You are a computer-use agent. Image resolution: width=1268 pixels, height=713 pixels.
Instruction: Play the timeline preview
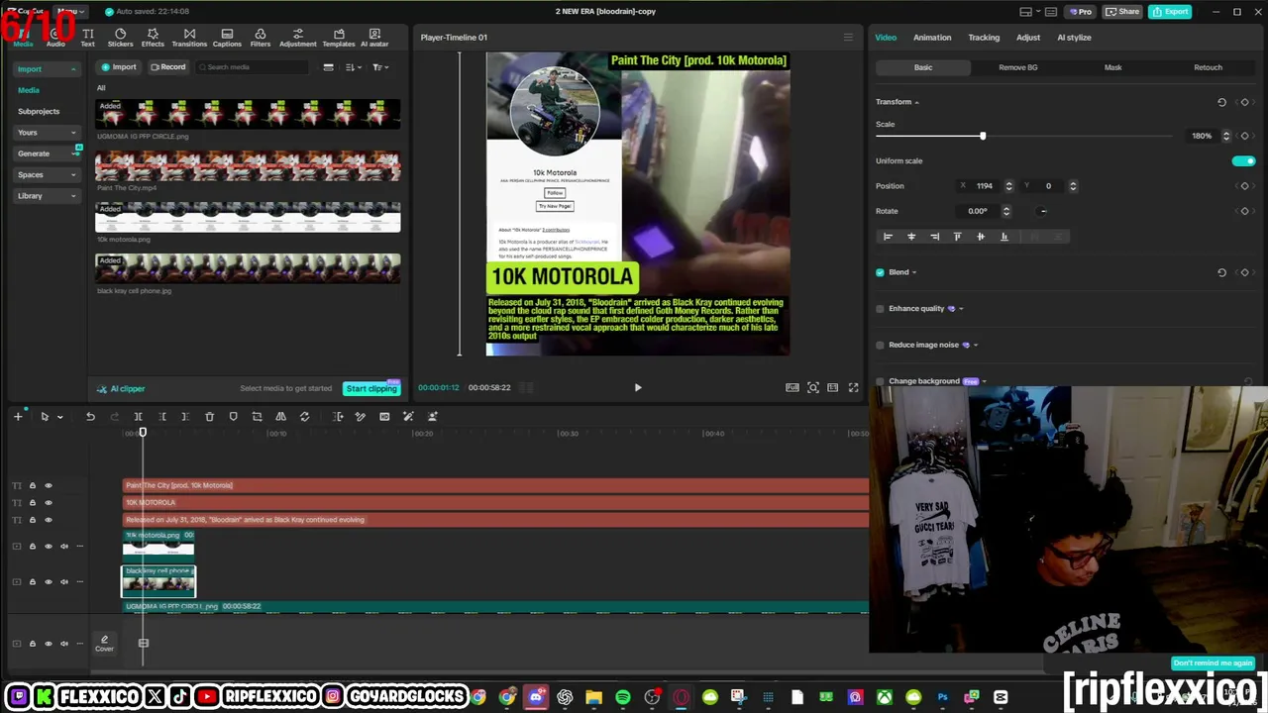tap(638, 387)
